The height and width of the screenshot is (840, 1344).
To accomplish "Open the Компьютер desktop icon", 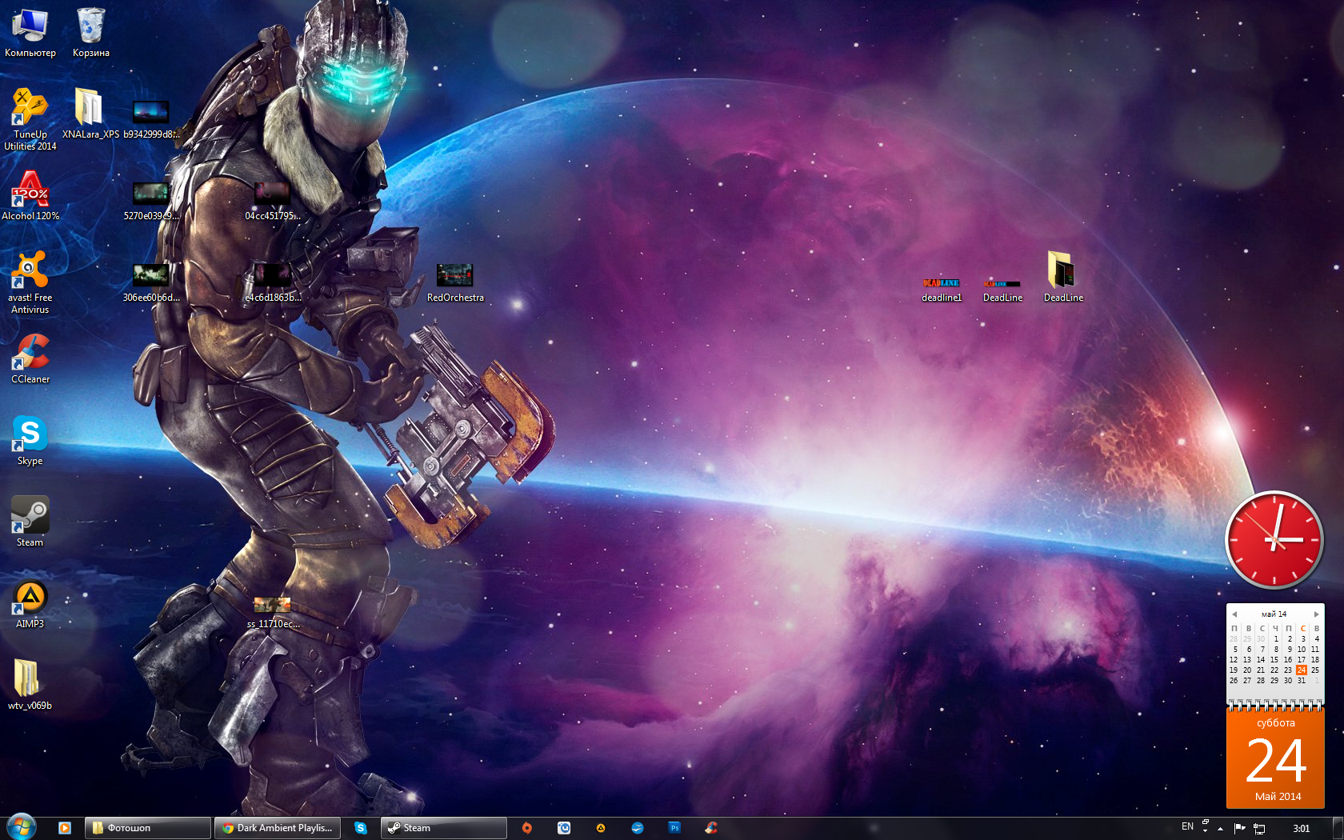I will [30, 32].
